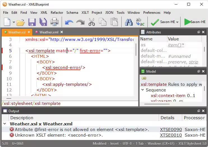This screenshot has height=147, width=208.
Task: Open the New document dropdown arrow
Action: point(14,22)
